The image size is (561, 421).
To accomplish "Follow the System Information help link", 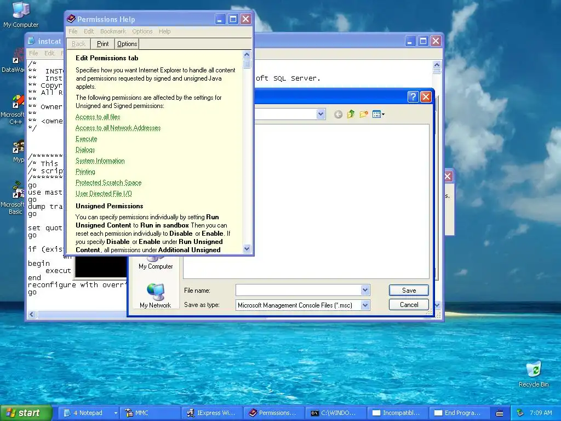I will [x=100, y=161].
